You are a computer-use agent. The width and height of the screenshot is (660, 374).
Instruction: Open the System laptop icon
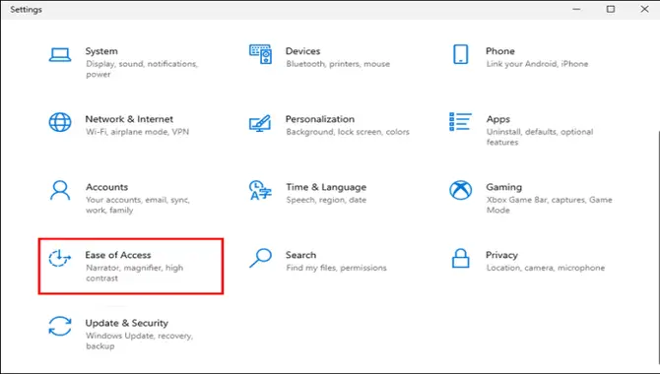pos(60,55)
